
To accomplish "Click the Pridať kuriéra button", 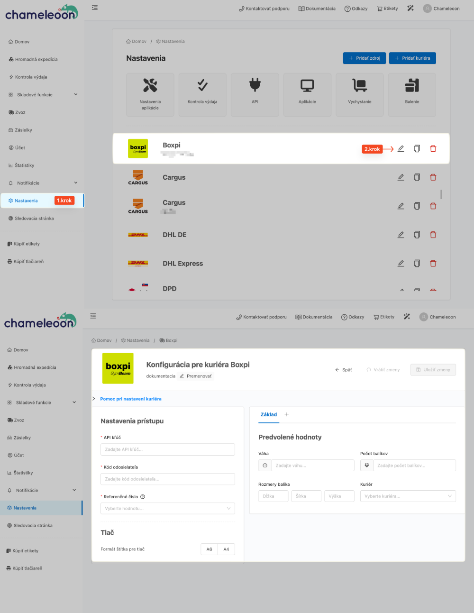I will click(x=412, y=58).
